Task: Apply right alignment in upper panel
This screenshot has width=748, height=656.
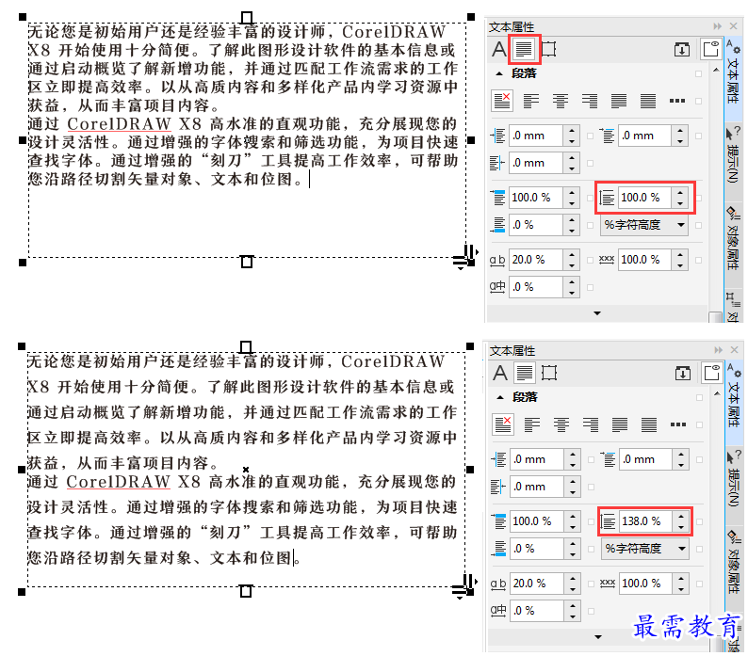Action: 590,101
